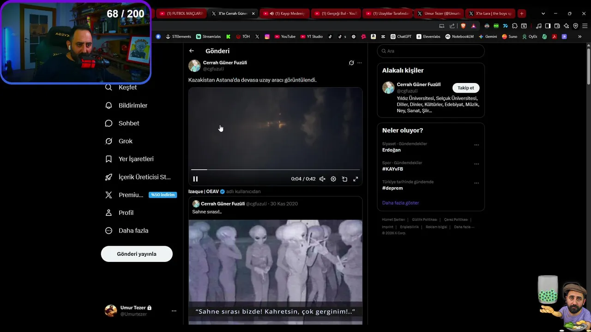Open more options for the #KAYvFB trend
This screenshot has width=591, height=332.
coord(476,164)
